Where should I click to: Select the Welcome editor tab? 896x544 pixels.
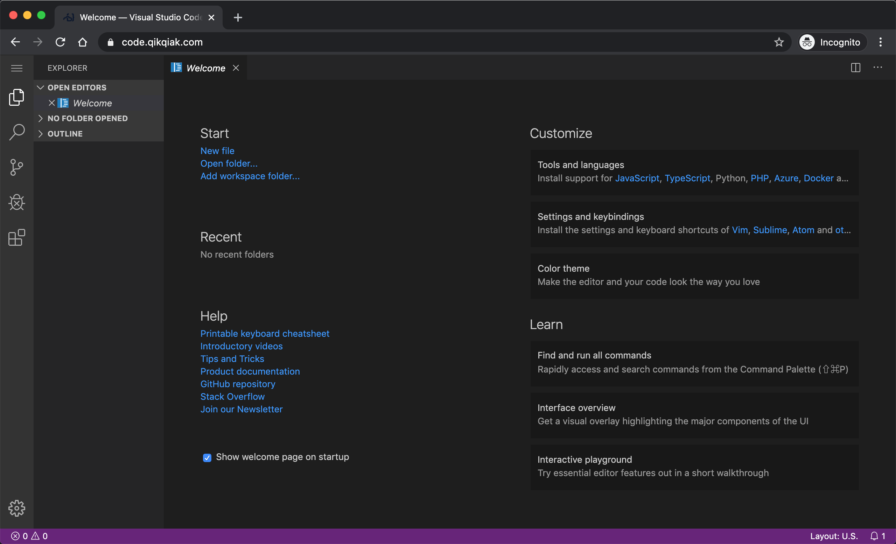(x=205, y=68)
